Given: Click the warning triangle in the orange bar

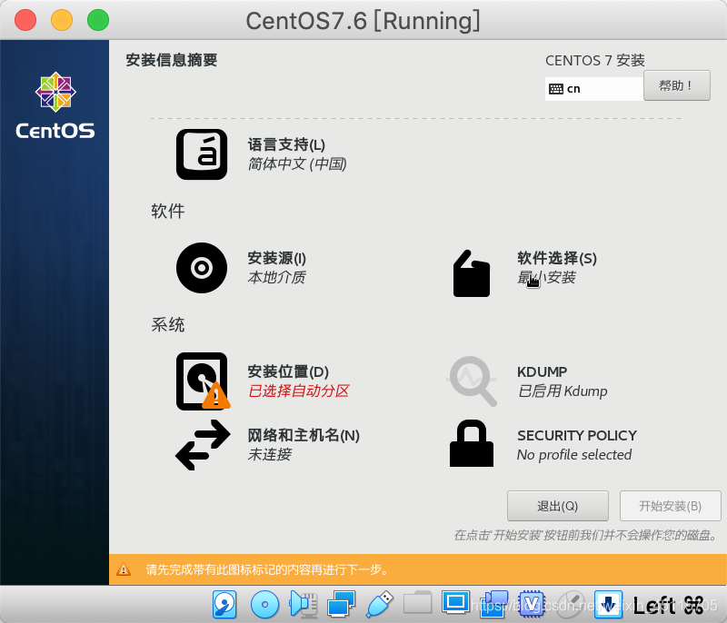Looking at the screenshot, I should (124, 569).
